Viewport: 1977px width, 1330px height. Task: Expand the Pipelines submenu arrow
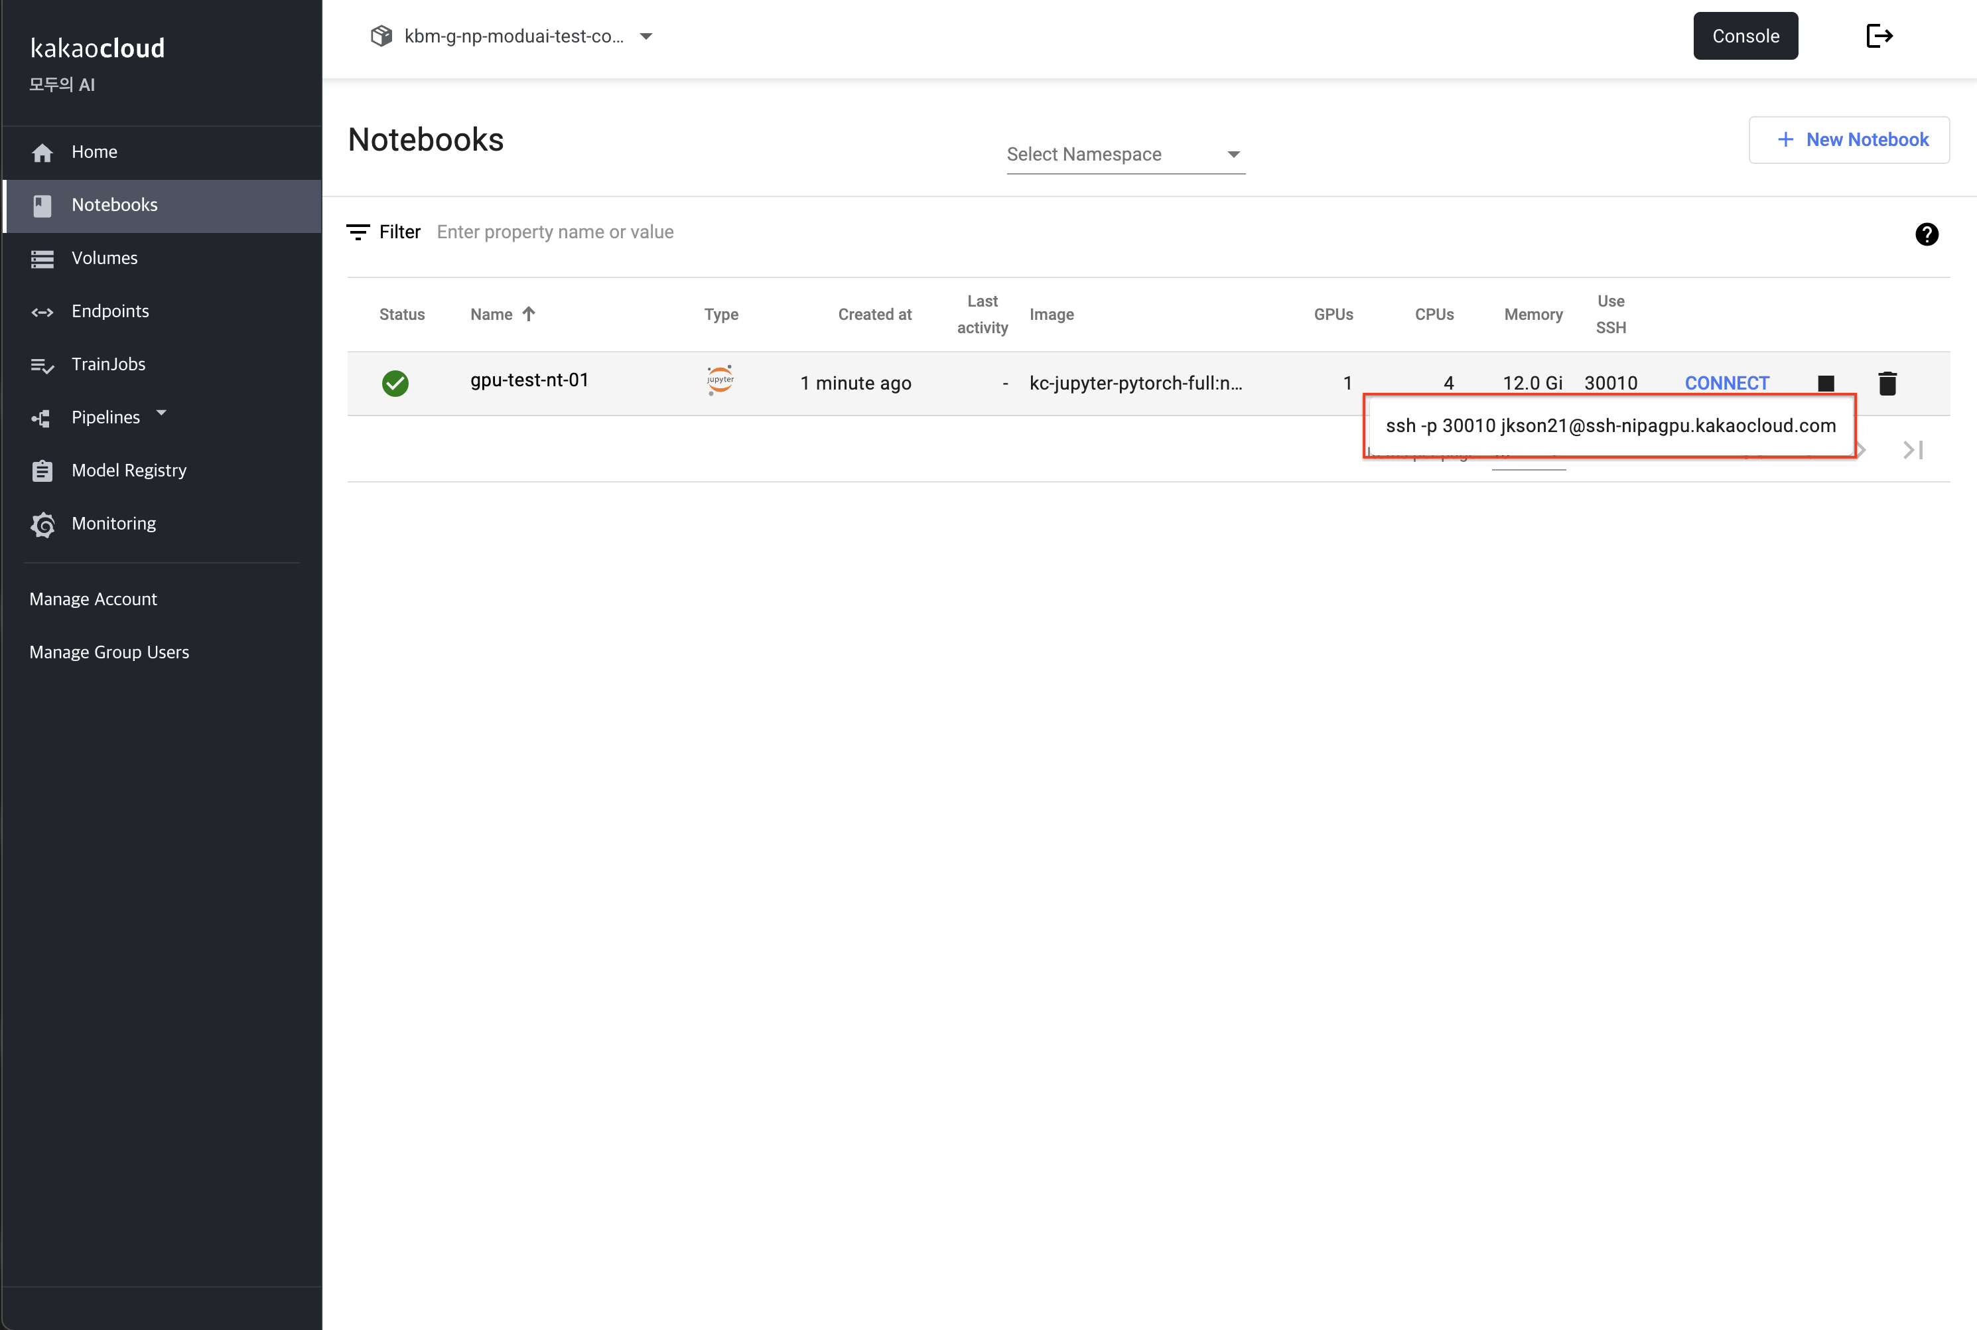click(x=162, y=413)
